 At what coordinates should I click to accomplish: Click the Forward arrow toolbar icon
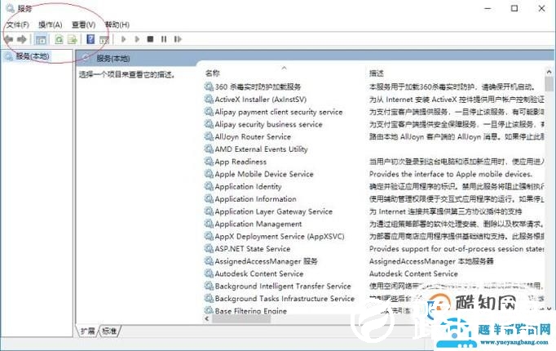22,39
